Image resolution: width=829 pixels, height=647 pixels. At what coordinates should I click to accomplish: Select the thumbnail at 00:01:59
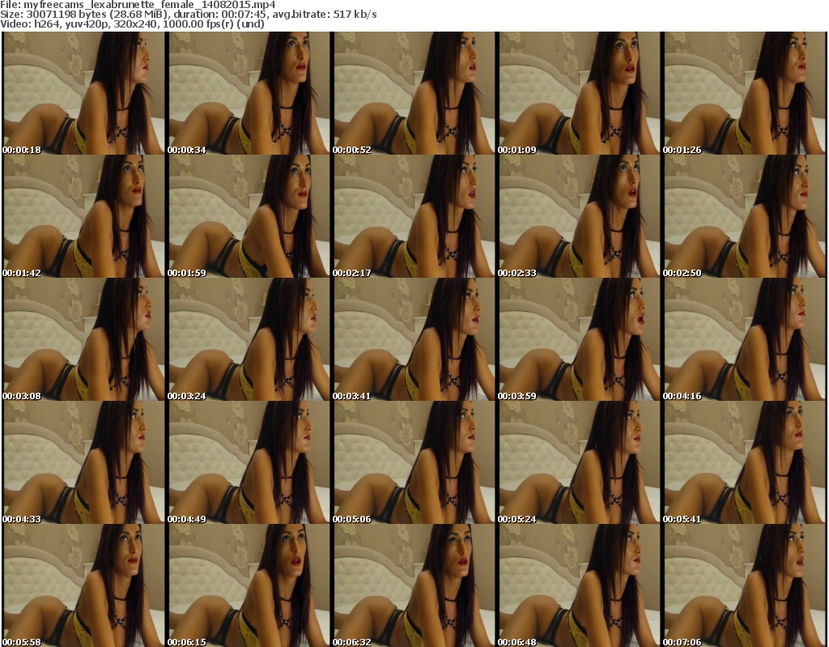coord(249,216)
